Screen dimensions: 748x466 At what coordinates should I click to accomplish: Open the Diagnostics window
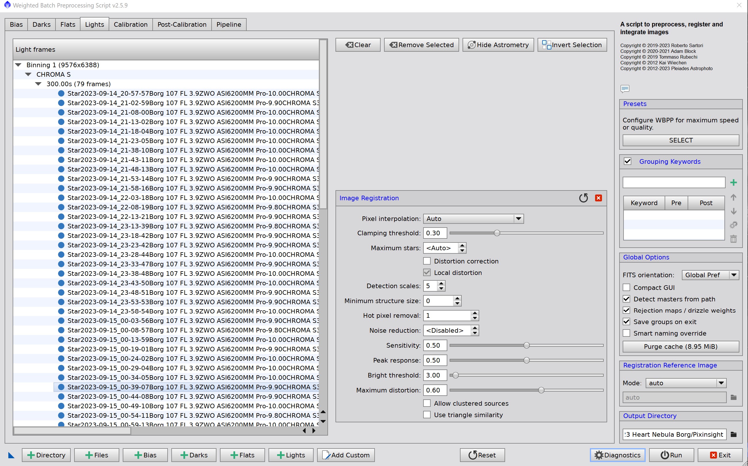click(617, 455)
